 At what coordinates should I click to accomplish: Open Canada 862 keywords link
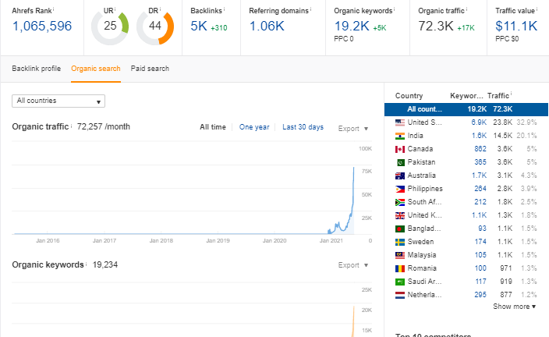pos(480,149)
